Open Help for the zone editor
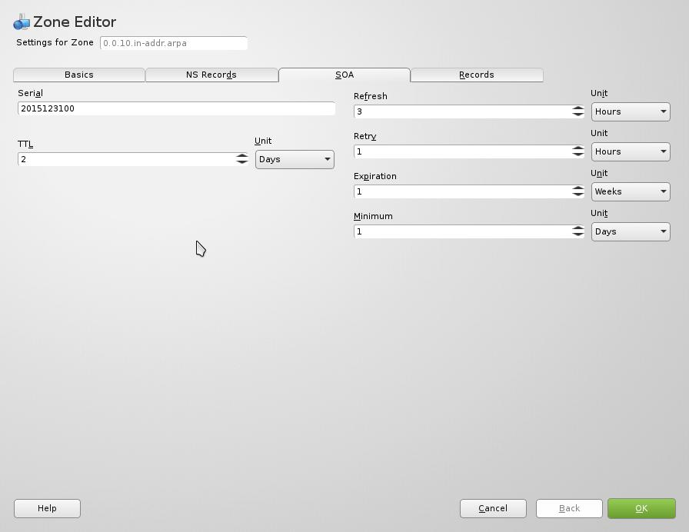Viewport: 689px width, 532px height. [47, 508]
